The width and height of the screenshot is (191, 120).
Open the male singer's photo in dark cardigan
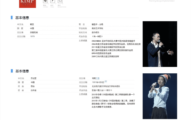160,44
